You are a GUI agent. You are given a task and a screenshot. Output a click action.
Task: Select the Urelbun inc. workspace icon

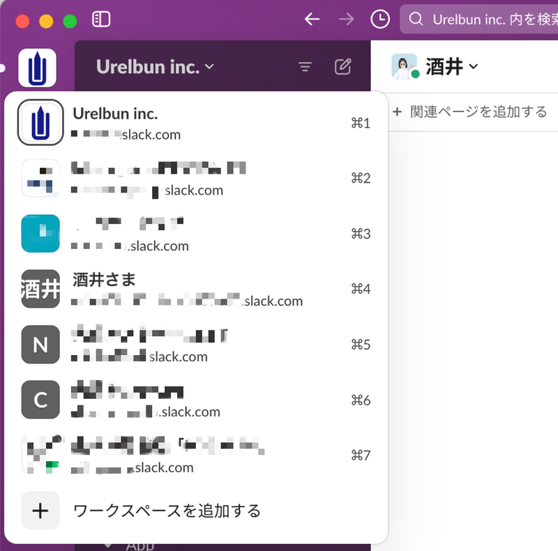click(x=40, y=122)
